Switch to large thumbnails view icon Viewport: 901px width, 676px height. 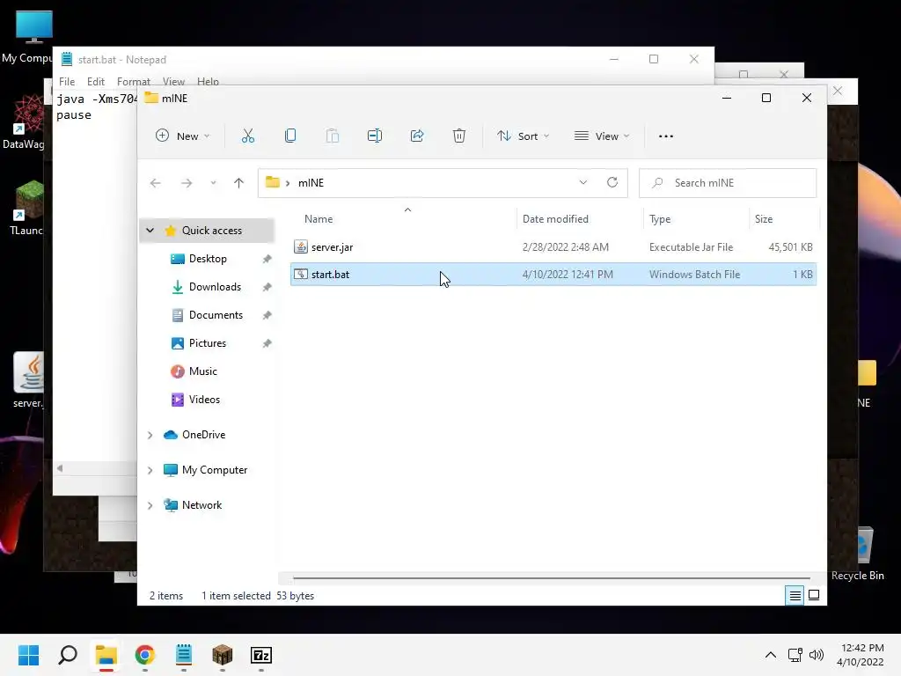(x=814, y=596)
